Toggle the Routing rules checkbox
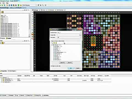Image resolution: width=132 pixels, height=99 pixels. [55, 60]
